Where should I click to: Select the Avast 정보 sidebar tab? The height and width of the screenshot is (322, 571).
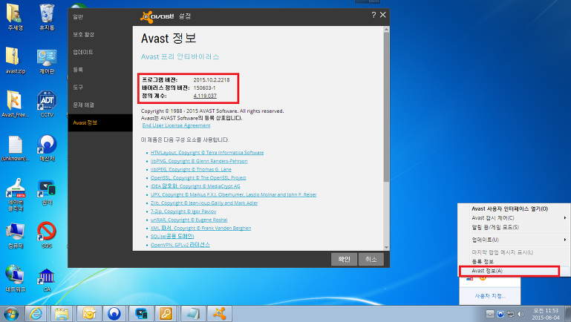99,122
